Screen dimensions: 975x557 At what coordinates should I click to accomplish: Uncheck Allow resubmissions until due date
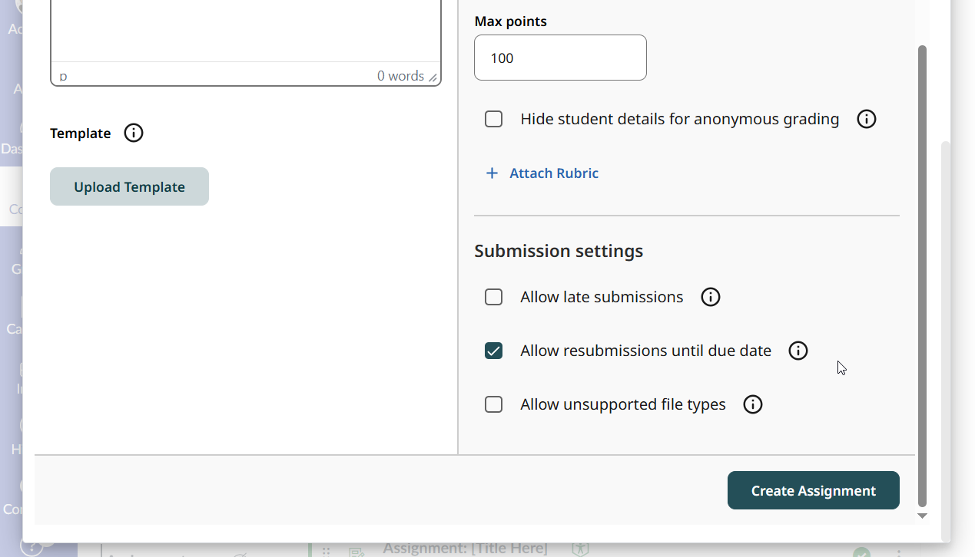(493, 351)
